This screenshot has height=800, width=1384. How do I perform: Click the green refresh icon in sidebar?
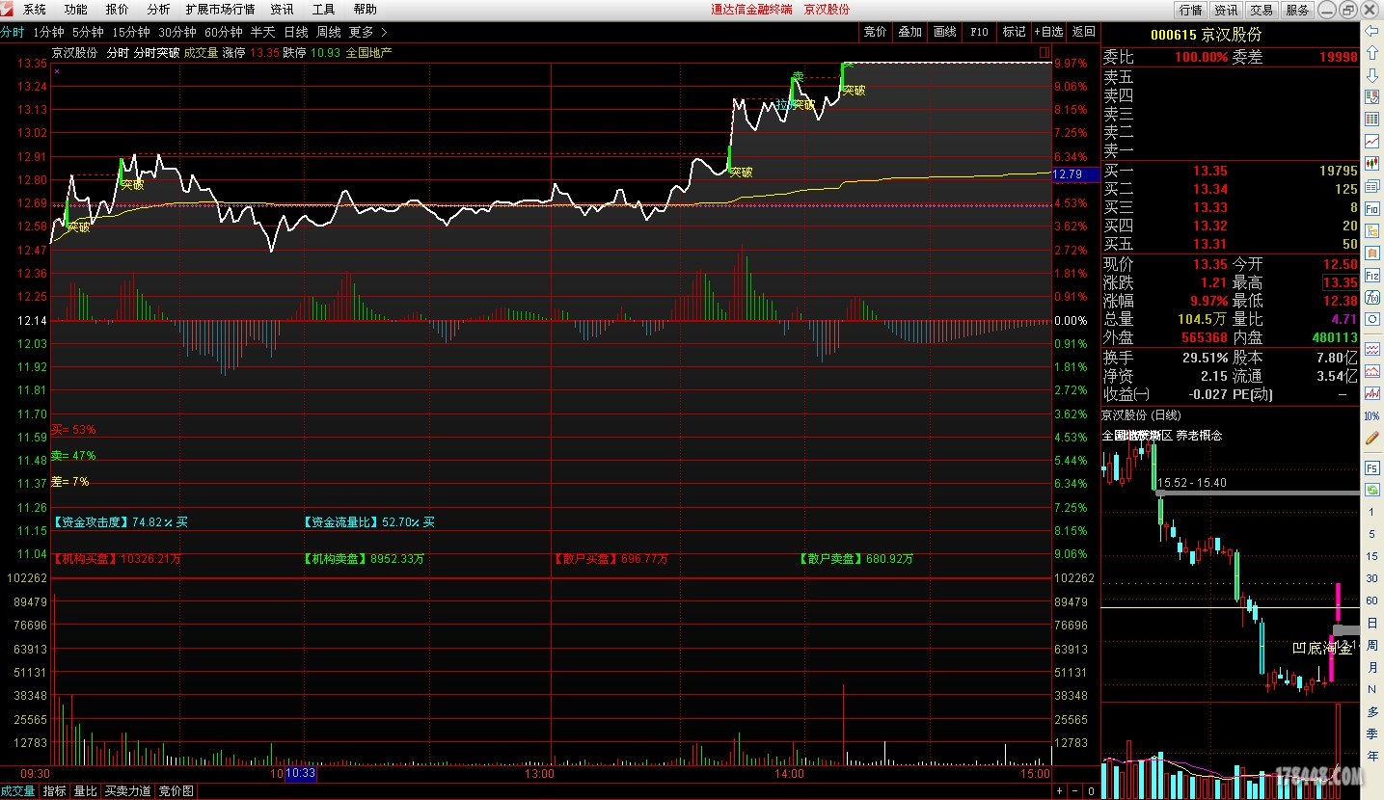click(1371, 490)
